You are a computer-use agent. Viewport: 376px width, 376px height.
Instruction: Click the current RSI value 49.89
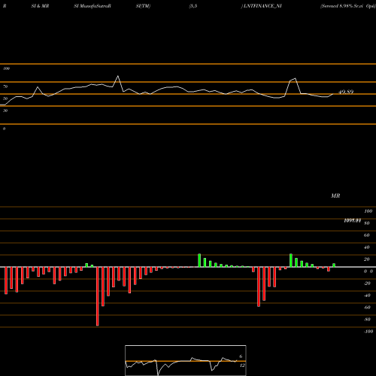(346, 92)
